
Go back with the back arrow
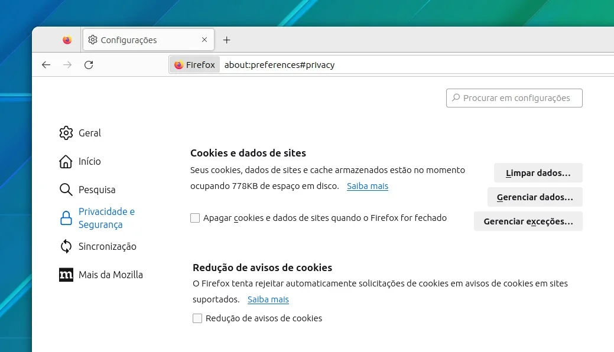[46, 64]
